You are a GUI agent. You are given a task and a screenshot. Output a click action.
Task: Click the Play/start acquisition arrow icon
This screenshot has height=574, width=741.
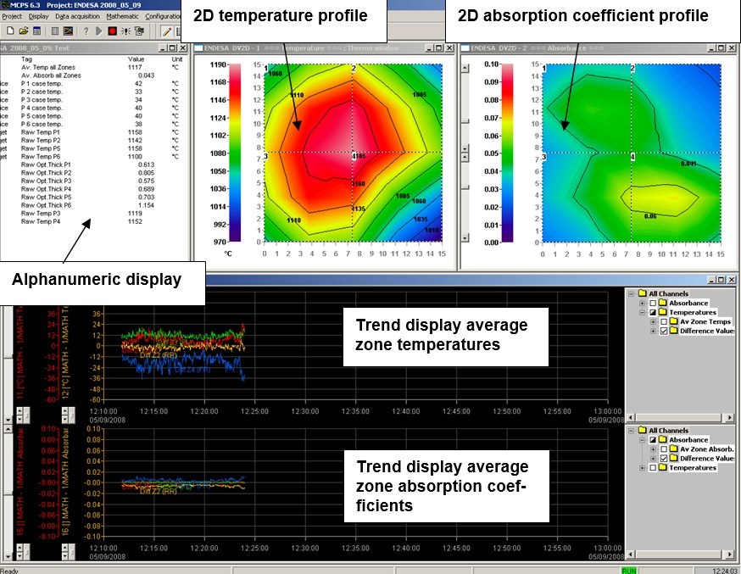pos(98,31)
